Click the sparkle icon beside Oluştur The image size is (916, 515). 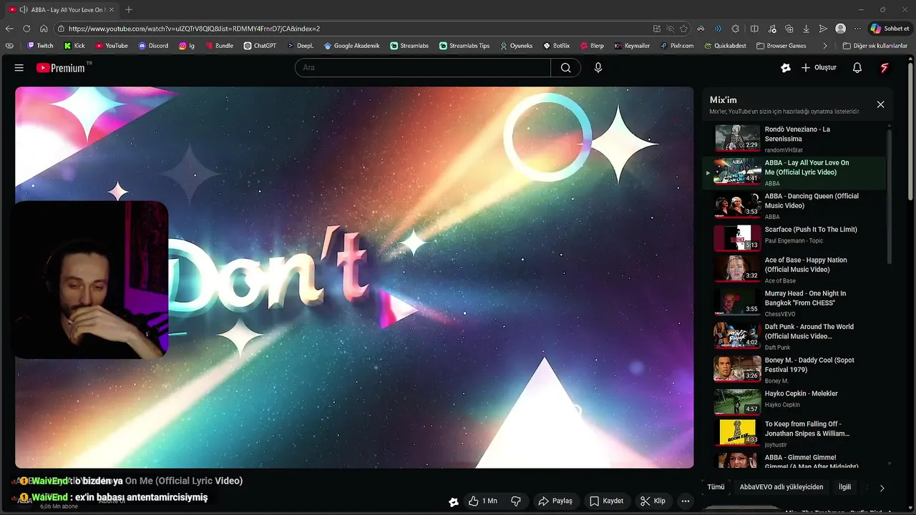pyautogui.click(x=786, y=68)
